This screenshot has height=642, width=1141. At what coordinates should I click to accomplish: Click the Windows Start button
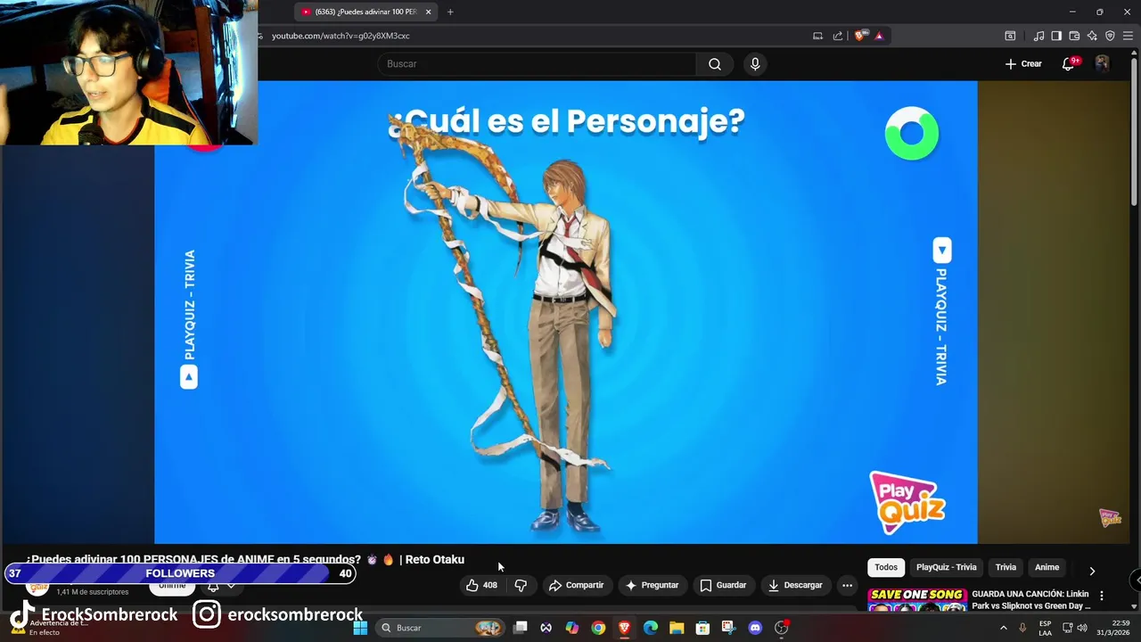(360, 628)
